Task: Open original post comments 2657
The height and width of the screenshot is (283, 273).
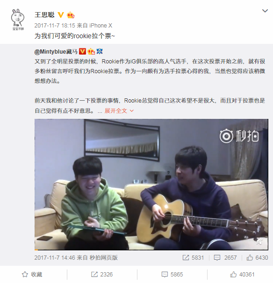Action: (225, 257)
